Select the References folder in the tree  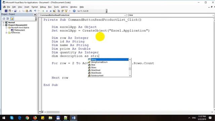click(x=15, y=33)
